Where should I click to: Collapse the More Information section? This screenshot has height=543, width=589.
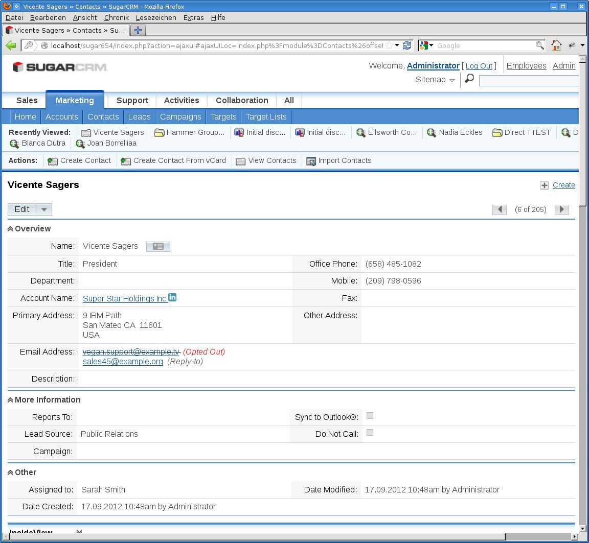coord(10,400)
